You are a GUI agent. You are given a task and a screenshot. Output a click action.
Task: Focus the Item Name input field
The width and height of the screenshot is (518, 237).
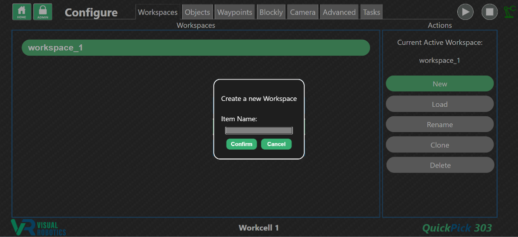[259, 131]
